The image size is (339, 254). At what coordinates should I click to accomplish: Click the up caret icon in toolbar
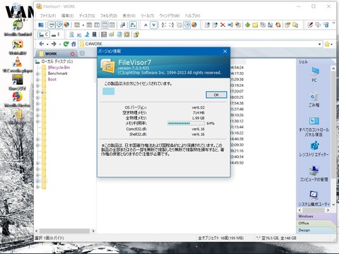click(145, 25)
